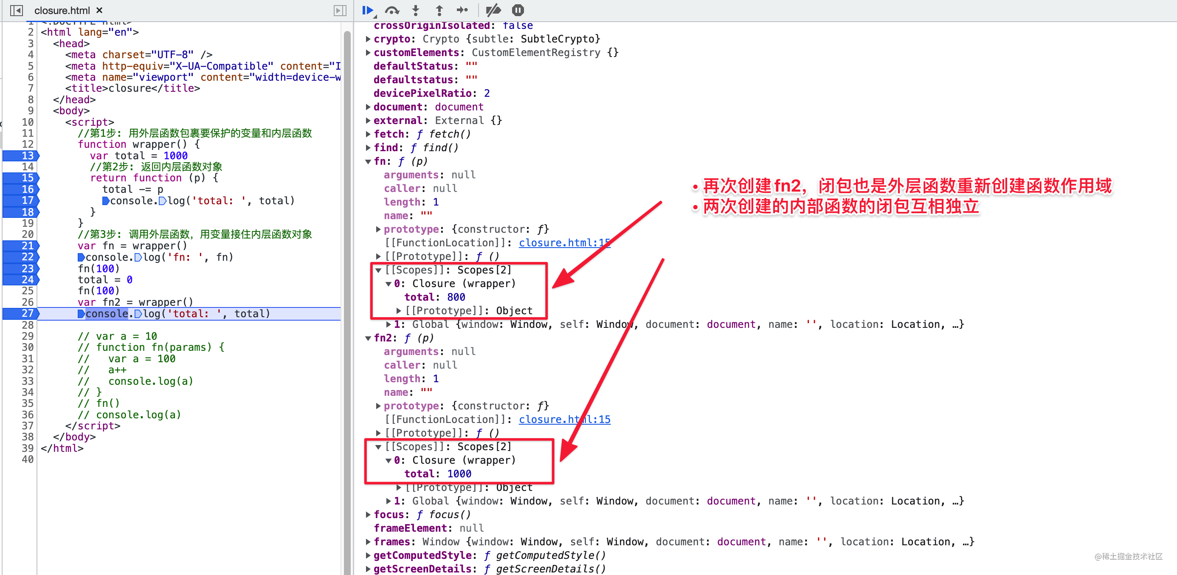The height and width of the screenshot is (575, 1177).
Task: Pause on exceptions button
Action: pos(518,10)
